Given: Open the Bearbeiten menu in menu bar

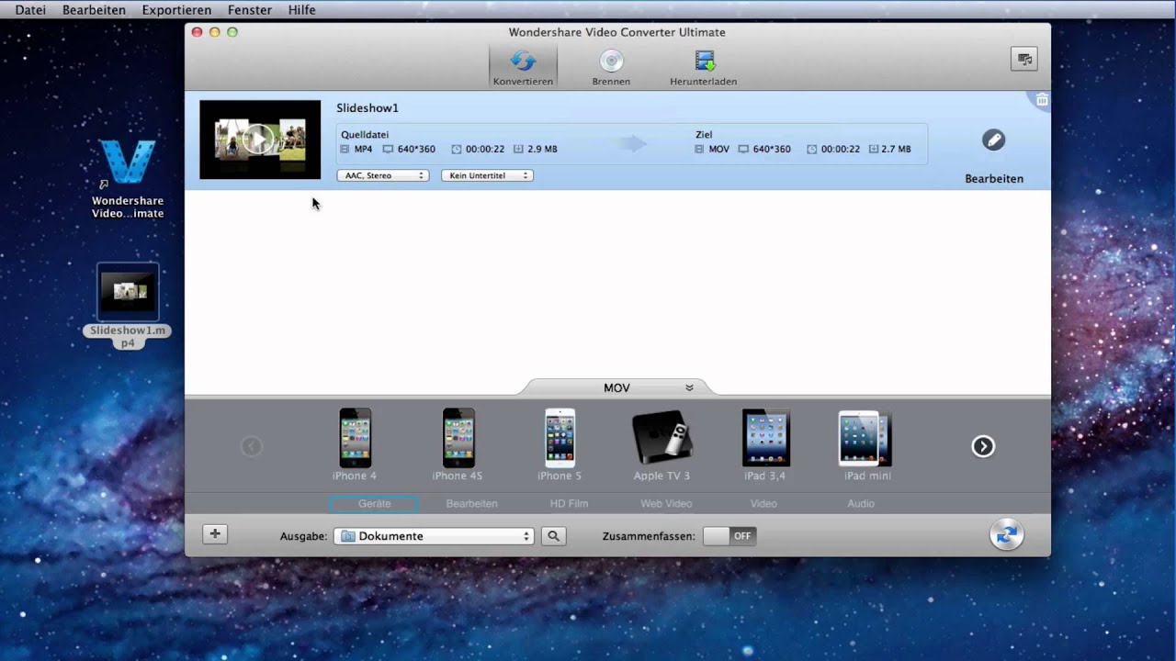Looking at the screenshot, I should click(x=95, y=10).
